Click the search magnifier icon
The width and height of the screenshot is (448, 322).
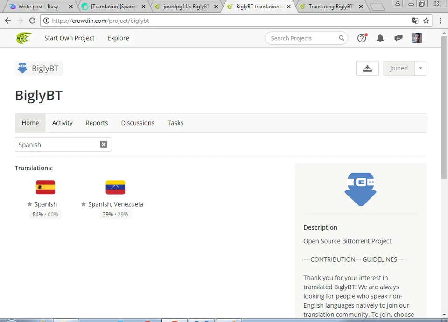coord(342,38)
